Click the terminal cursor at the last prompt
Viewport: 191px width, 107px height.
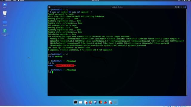(53, 72)
